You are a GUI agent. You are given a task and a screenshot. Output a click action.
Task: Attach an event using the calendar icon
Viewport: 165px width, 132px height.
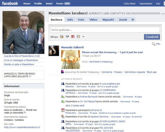tap(73, 37)
